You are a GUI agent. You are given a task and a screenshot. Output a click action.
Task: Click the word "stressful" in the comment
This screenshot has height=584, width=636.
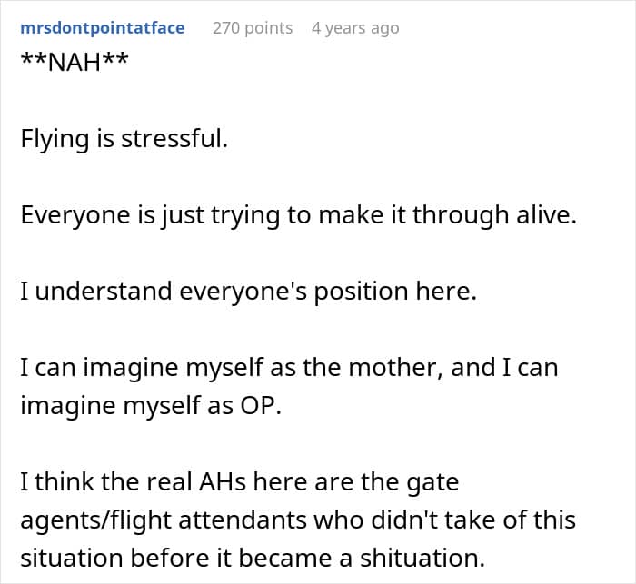tap(172, 139)
